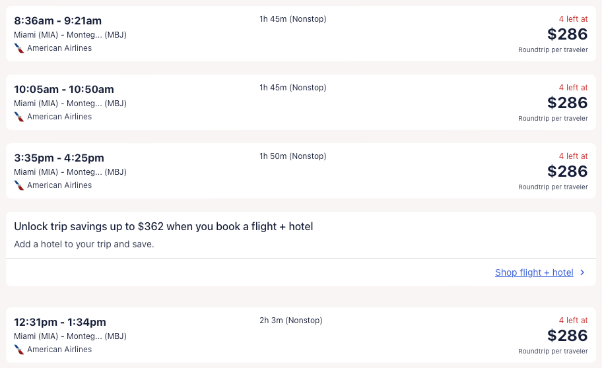
Task: Click the 2h 3m (Nonstop) duration text
Action: pyautogui.click(x=290, y=321)
